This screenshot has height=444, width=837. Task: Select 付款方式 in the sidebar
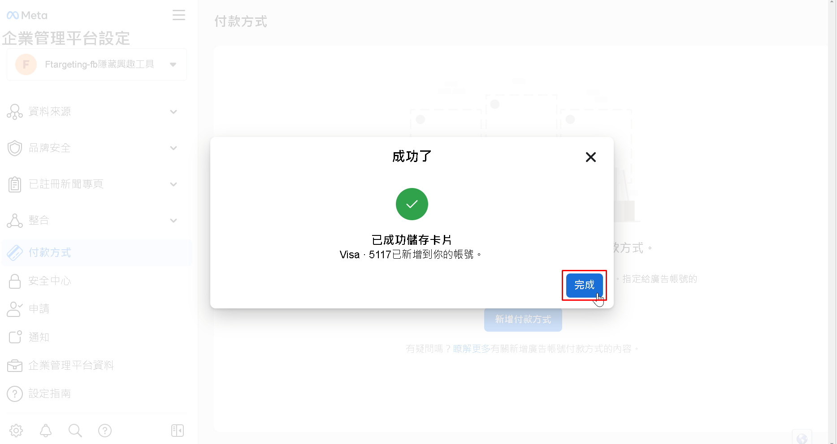97,253
